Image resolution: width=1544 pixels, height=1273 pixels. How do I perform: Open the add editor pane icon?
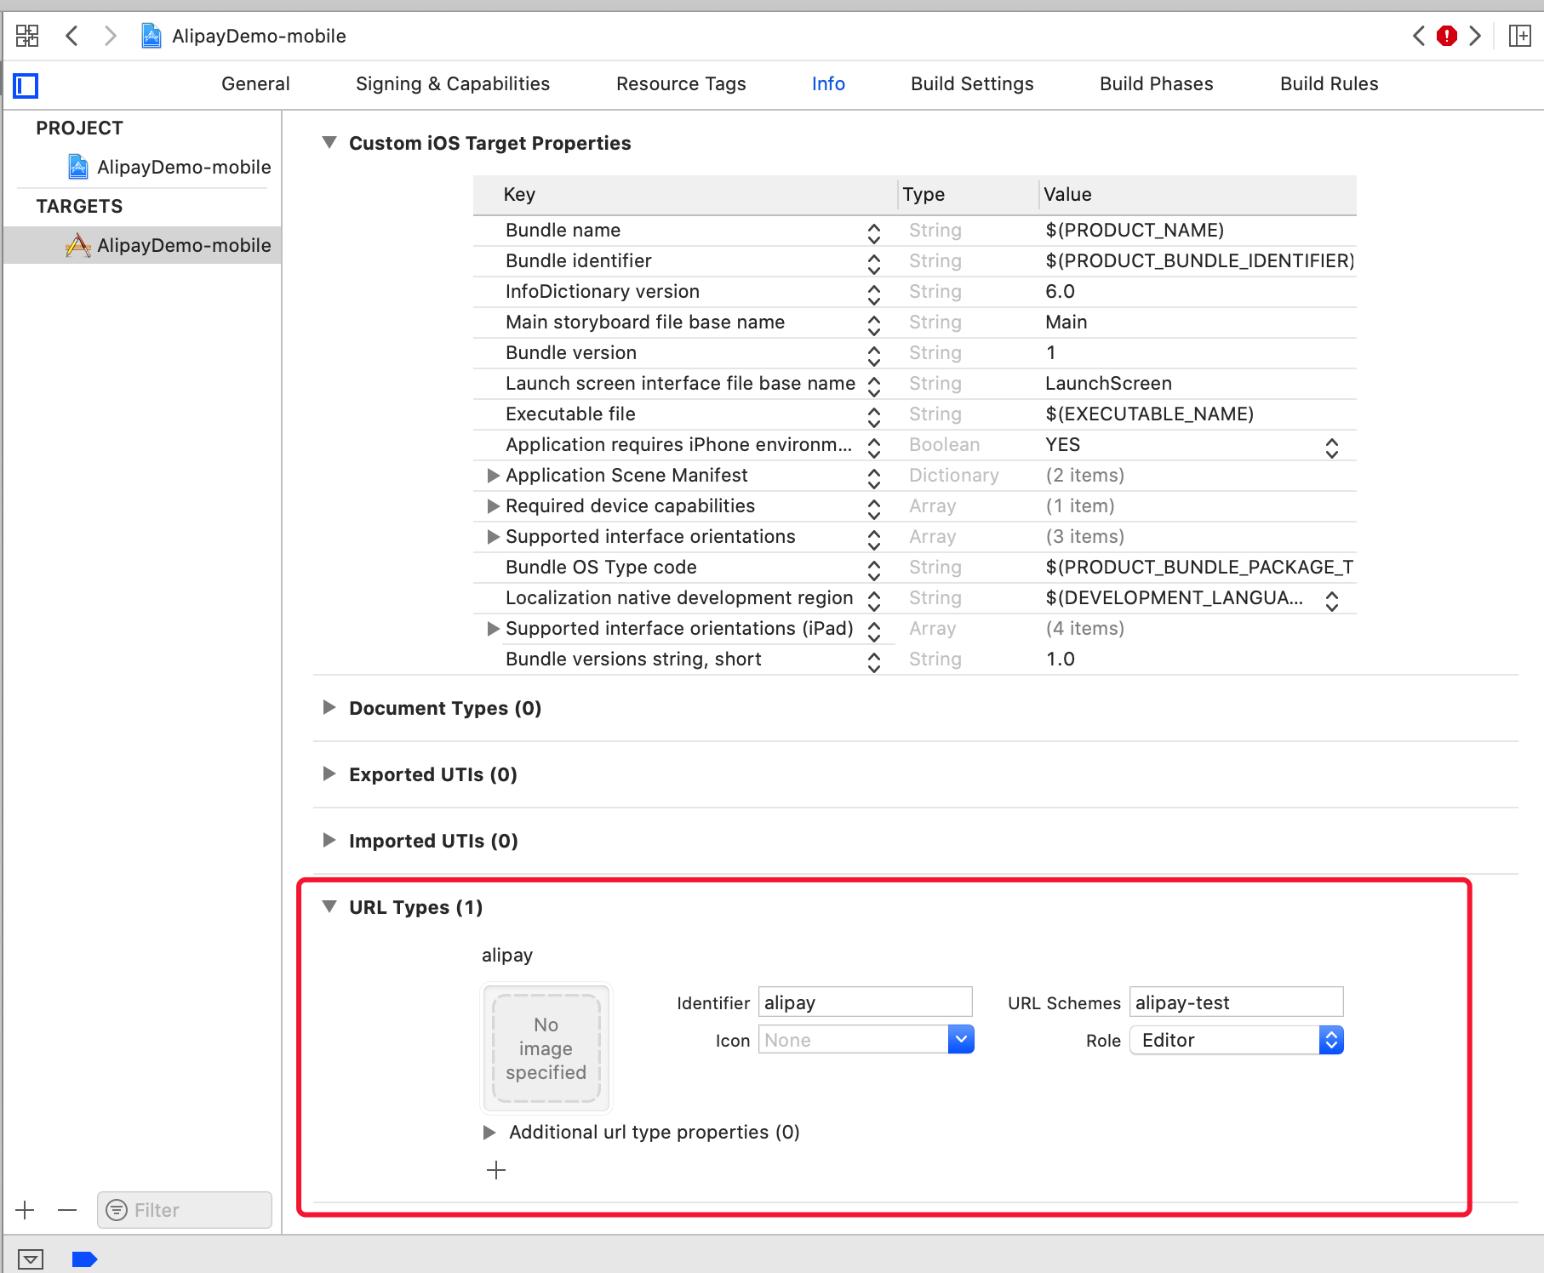pos(1519,36)
